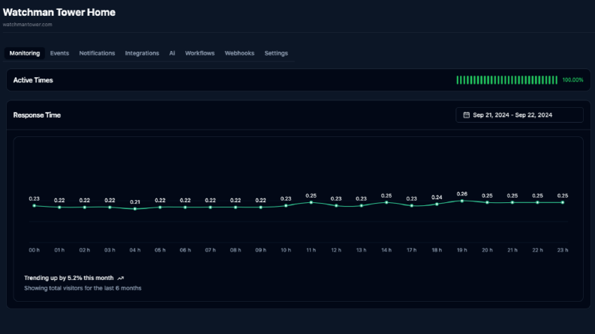595x334 pixels.
Task: Select the AI tab
Action: 172,53
